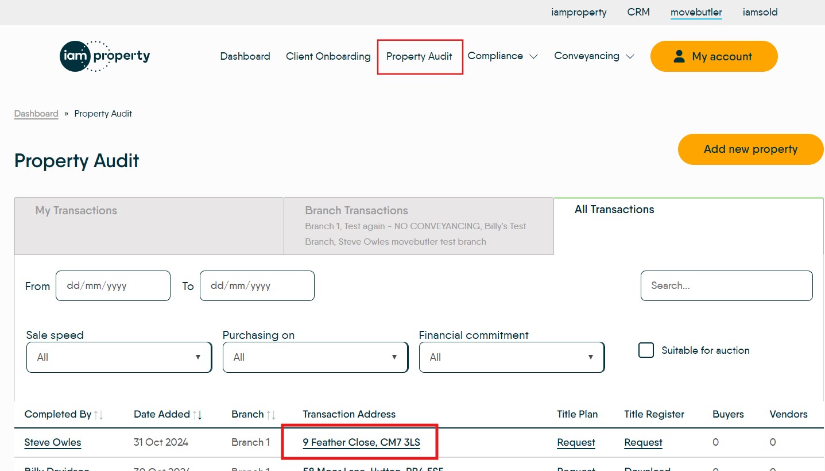Request the Title Plan for Feather Close
This screenshot has width=825, height=471.
click(576, 442)
